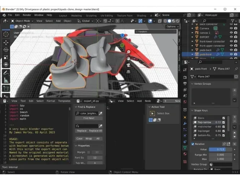Collapse the Vertex Groups panel
The height and width of the screenshot is (180, 240).
pyautogui.click(x=201, y=84)
